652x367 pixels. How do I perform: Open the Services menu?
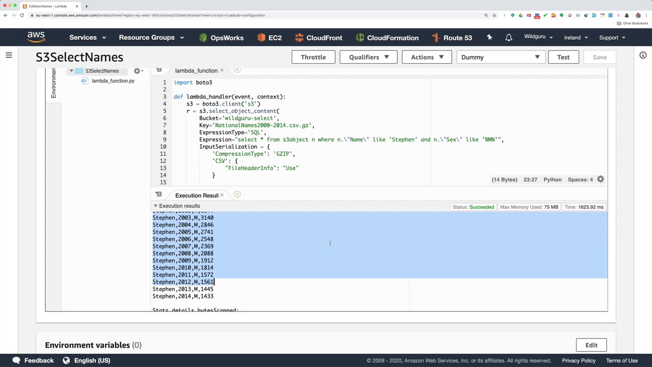pos(88,38)
